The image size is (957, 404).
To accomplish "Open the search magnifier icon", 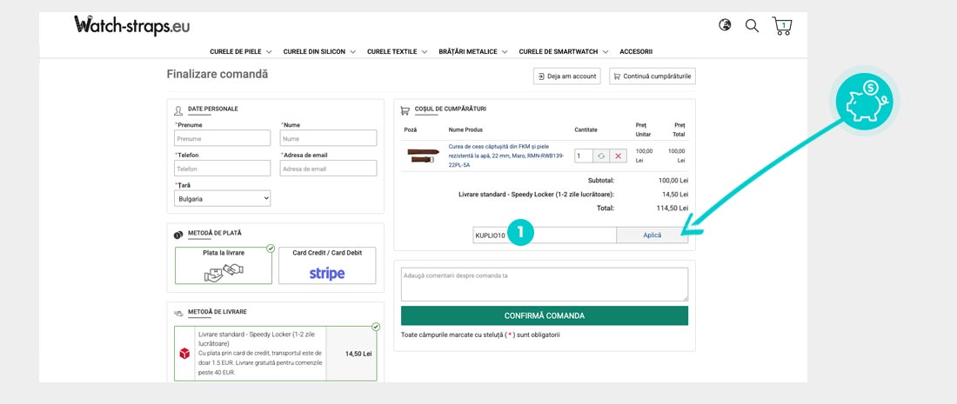I will pos(752,25).
